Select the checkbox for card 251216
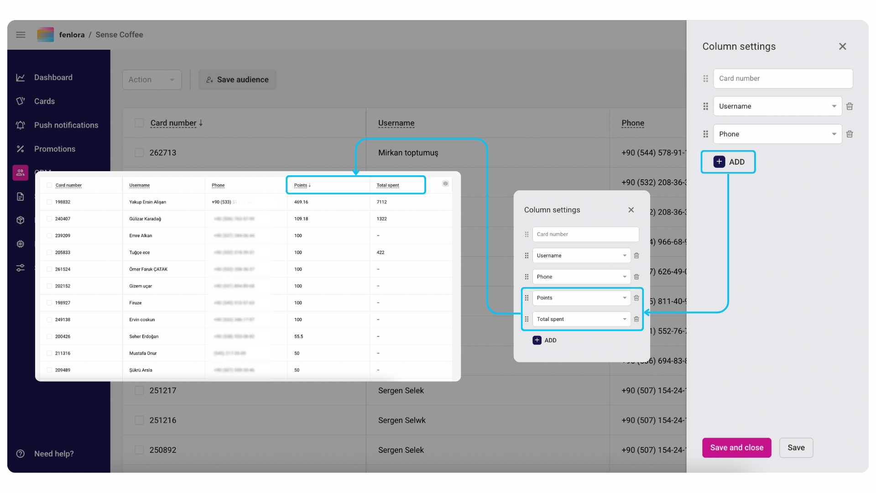876x493 pixels. tap(139, 420)
